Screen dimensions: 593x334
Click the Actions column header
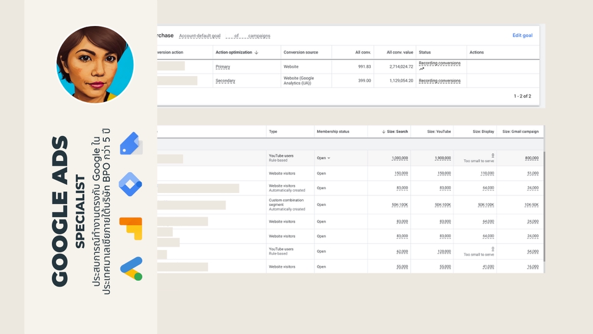[476, 52]
